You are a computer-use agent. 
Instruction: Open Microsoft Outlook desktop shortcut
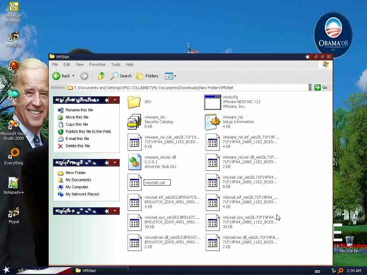coord(14,12)
